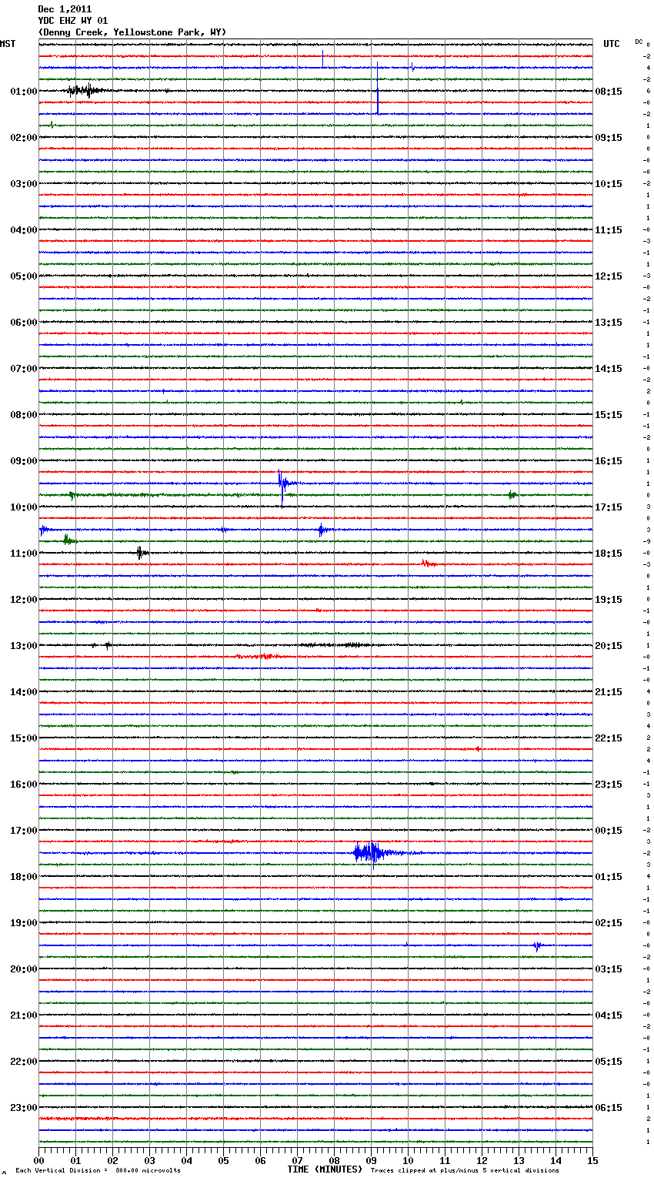Select the 07:00 MST time label
Screen dimensions: 654x1181
[x=24, y=369]
